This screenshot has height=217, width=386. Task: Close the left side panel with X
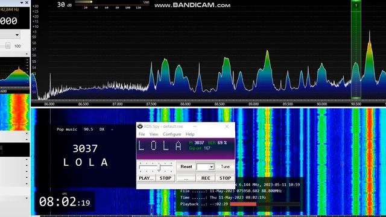27,2
